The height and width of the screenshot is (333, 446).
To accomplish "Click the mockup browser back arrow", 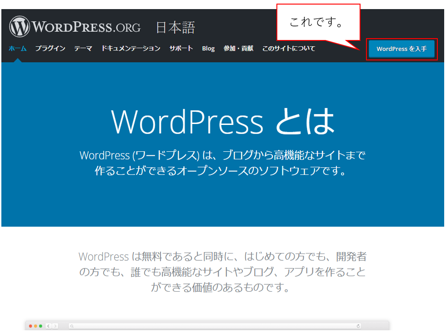I will coord(49,326).
